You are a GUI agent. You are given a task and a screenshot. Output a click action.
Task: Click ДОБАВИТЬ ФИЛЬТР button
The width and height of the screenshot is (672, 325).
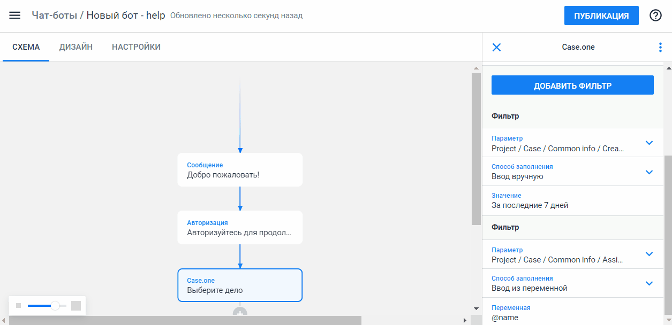click(572, 86)
